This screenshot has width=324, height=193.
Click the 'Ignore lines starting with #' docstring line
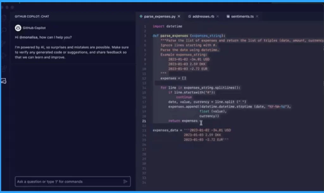(189, 45)
